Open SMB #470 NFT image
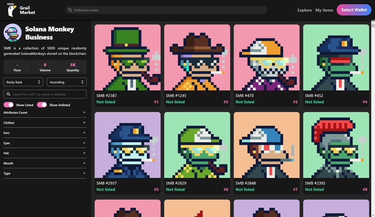 267,57
